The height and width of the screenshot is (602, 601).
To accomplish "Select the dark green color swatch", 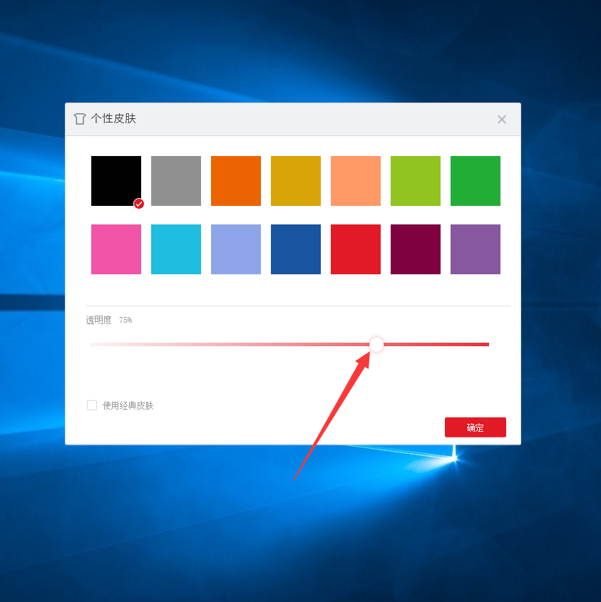I will tap(476, 181).
